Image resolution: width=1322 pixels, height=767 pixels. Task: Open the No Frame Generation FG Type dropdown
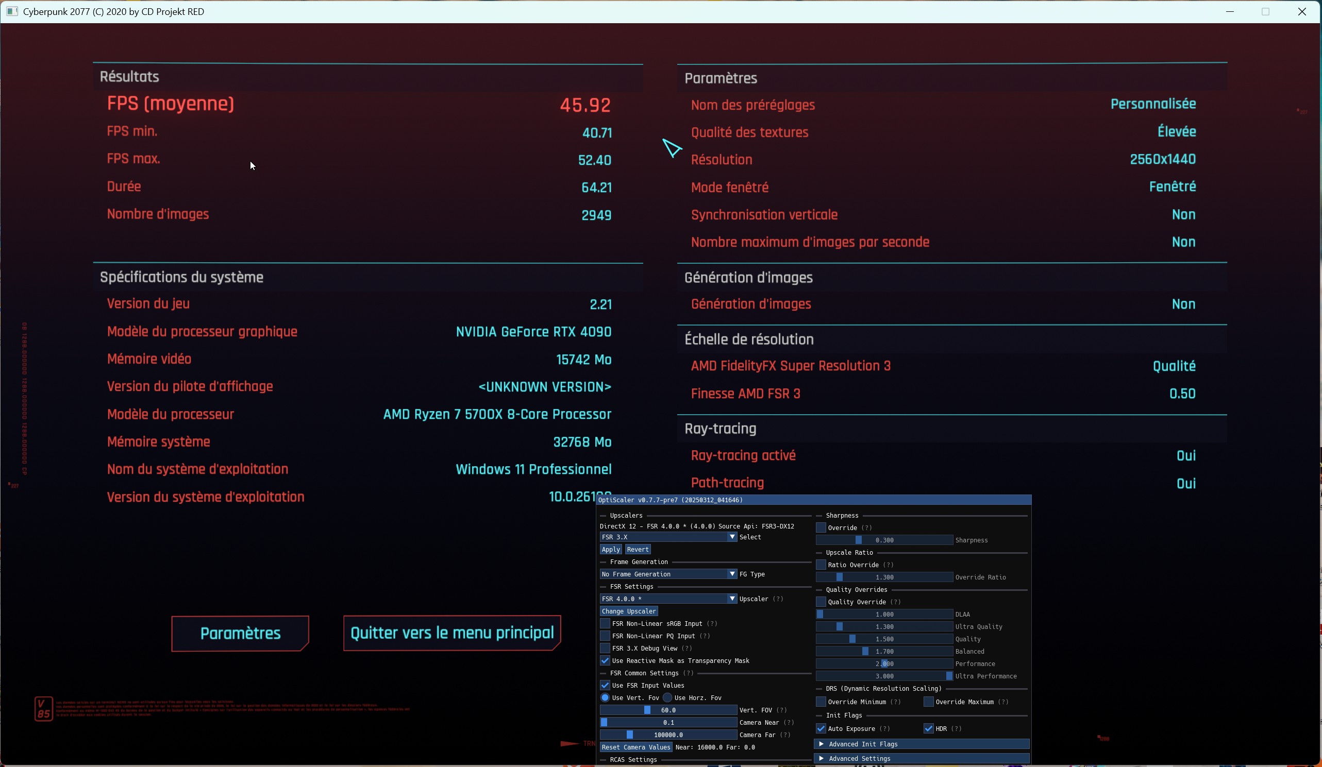pyautogui.click(x=668, y=574)
